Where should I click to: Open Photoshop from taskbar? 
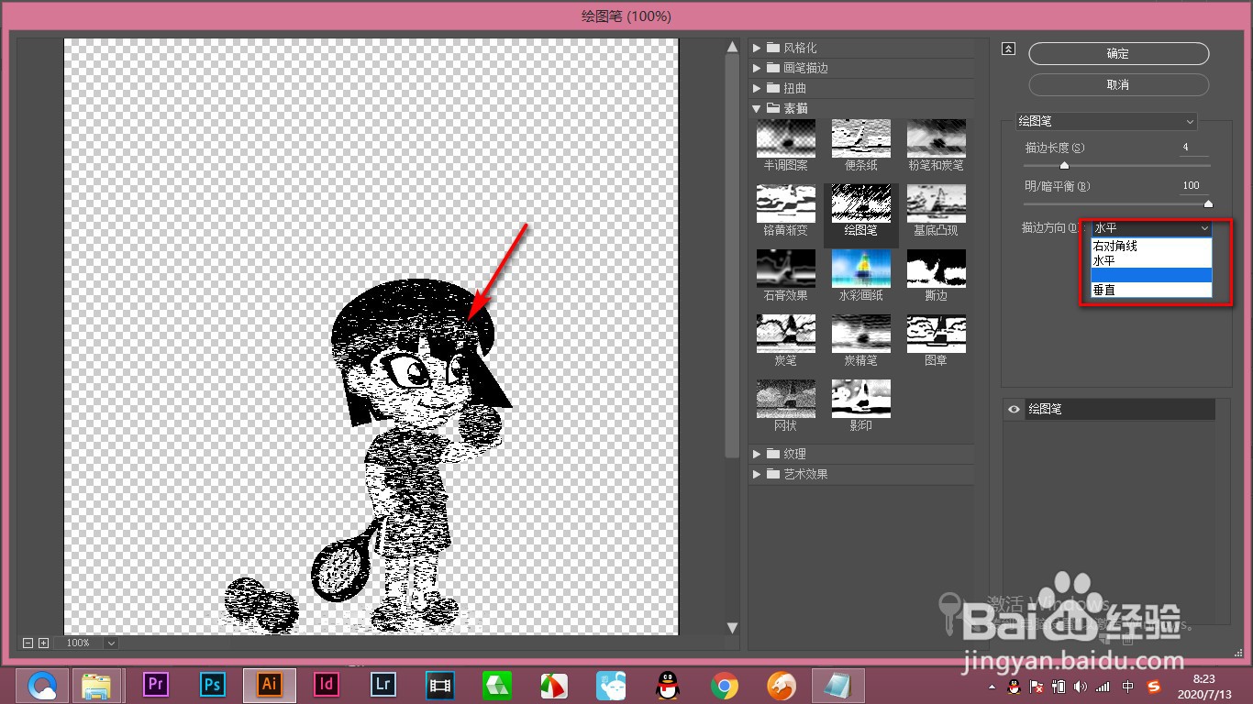[213, 685]
